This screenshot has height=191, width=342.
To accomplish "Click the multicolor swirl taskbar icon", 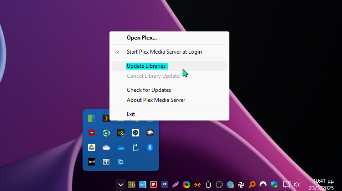I will [x=186, y=185].
